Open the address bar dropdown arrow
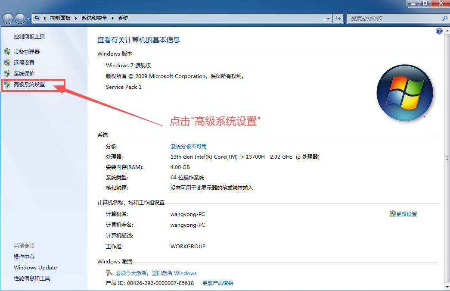 (x=328, y=18)
